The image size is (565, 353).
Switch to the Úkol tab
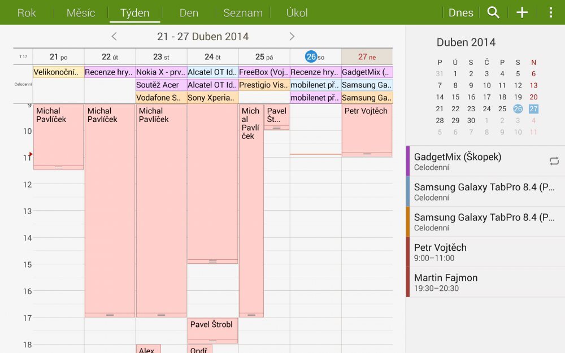(x=297, y=12)
